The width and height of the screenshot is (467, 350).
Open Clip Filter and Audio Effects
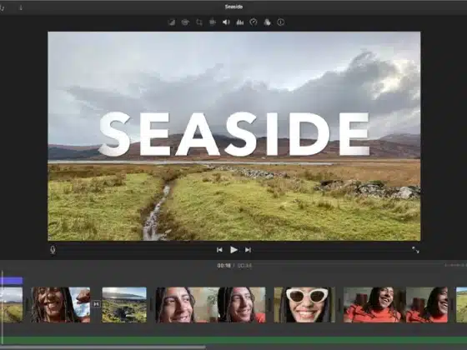tap(267, 22)
